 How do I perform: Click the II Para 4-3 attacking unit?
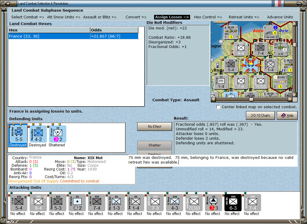[x=174, y=203]
